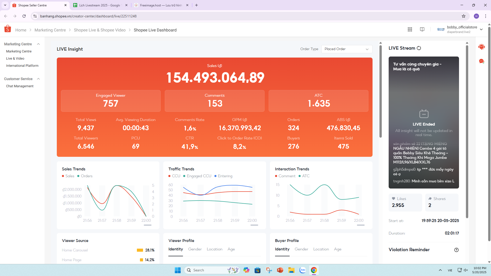Click the Violation Reminder help icon
This screenshot has height=276, width=491.
(x=456, y=250)
